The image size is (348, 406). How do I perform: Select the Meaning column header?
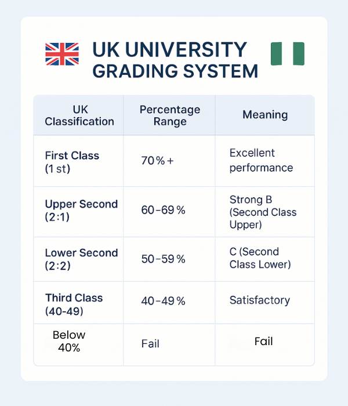265,115
